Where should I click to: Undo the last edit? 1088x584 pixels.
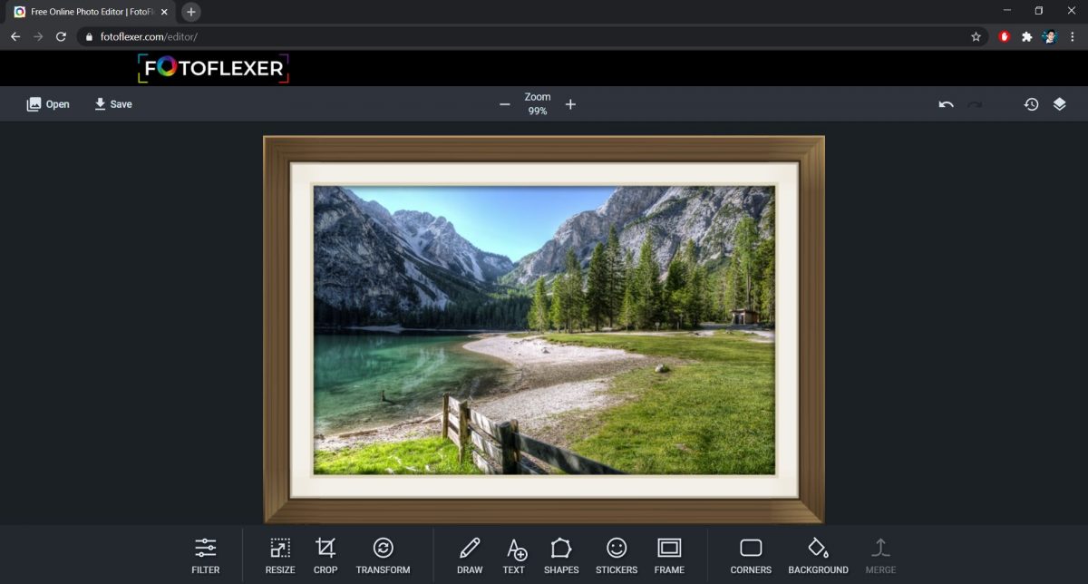tap(945, 104)
